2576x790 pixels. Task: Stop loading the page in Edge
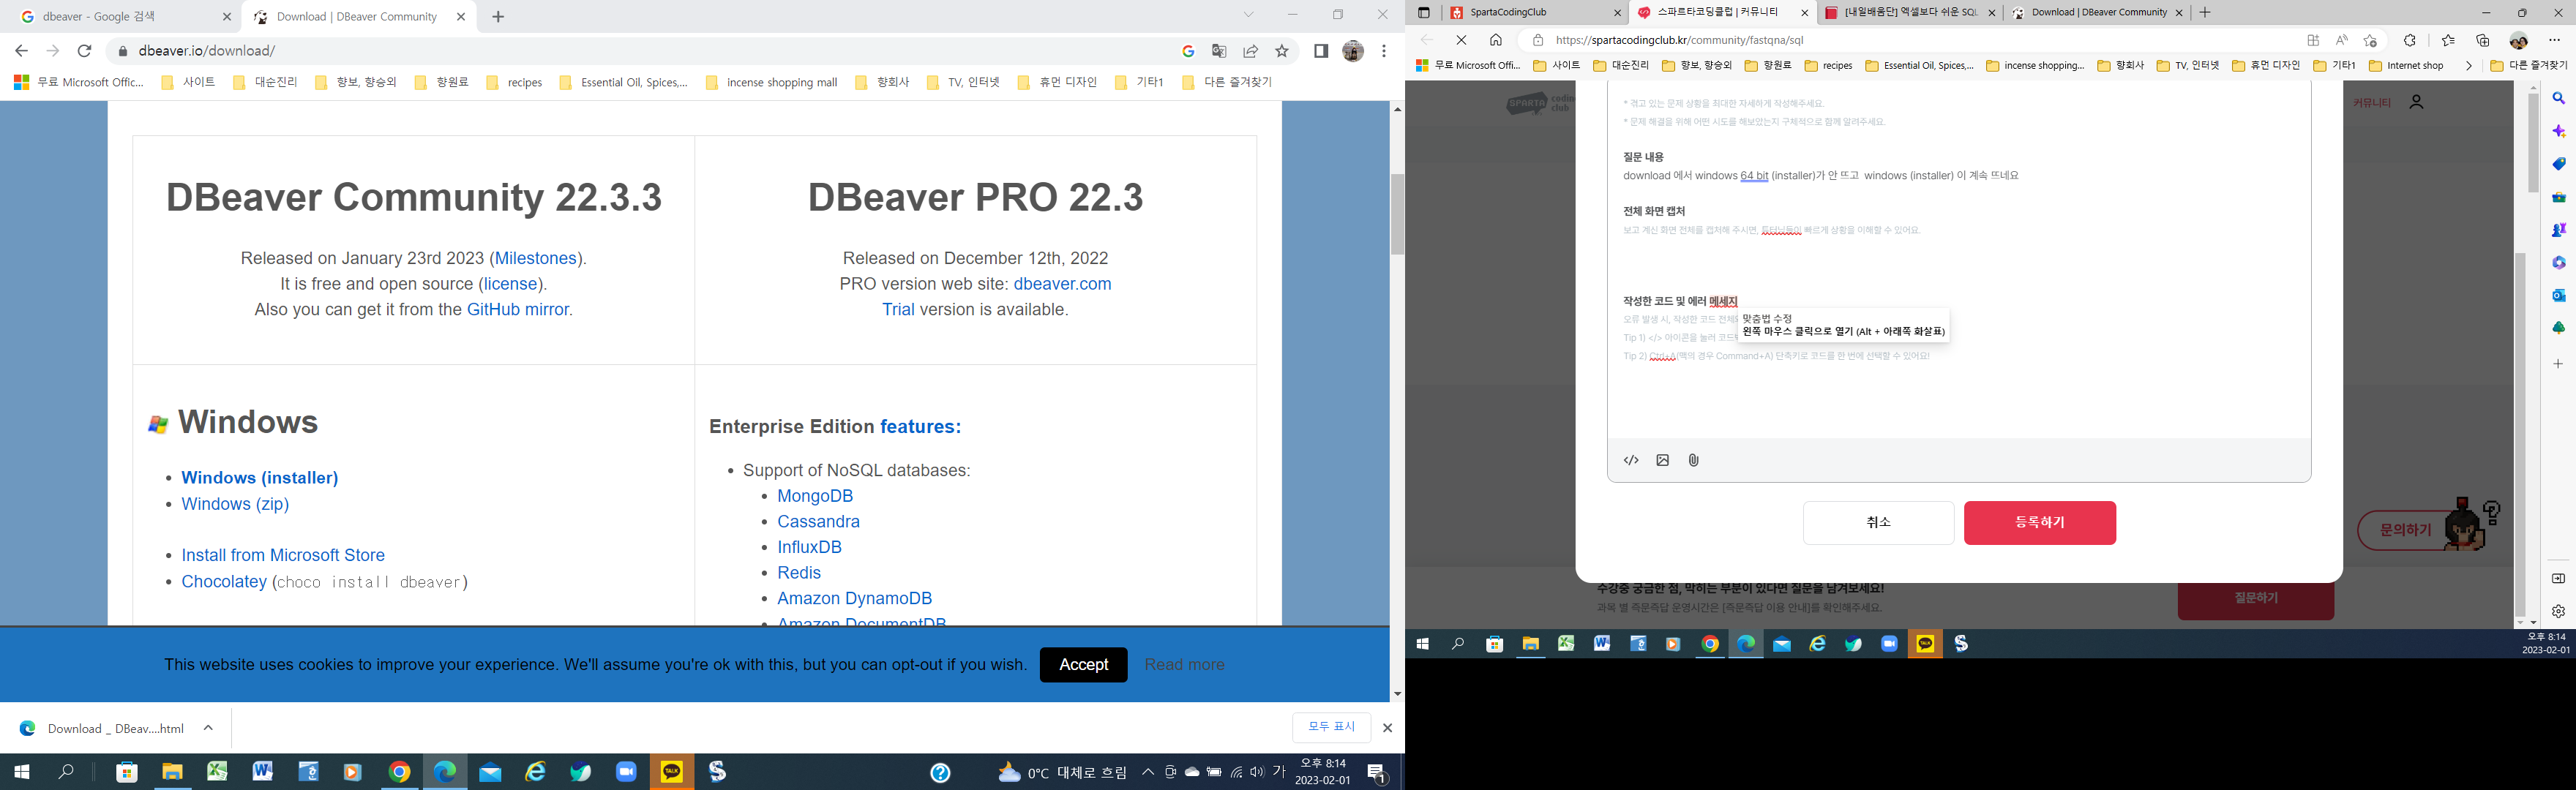[1461, 40]
